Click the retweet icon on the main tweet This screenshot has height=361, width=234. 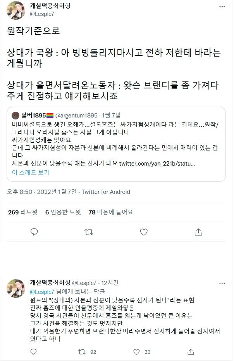tap(89, 231)
